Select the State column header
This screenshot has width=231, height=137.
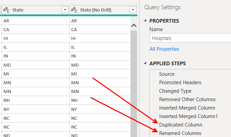(x=36, y=10)
